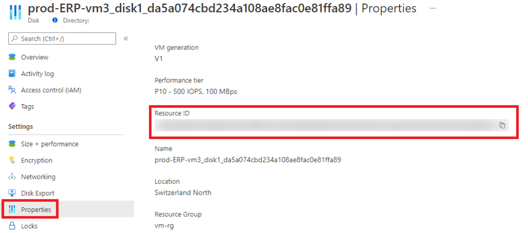The height and width of the screenshot is (233, 528).
Task: Collapse the sidebar with double chevron
Action: tap(126, 38)
